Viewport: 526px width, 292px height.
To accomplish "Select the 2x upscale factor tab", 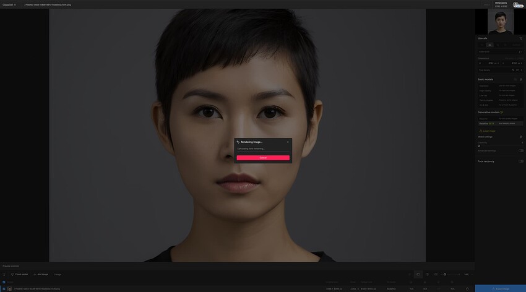I will [x=489, y=45].
